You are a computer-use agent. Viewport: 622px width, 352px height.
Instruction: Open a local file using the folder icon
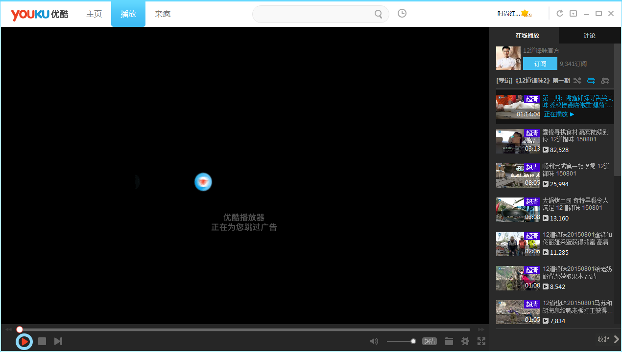coord(449,341)
